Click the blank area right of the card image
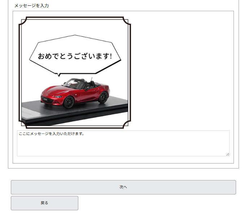The image size is (248, 215). click(x=180, y=72)
